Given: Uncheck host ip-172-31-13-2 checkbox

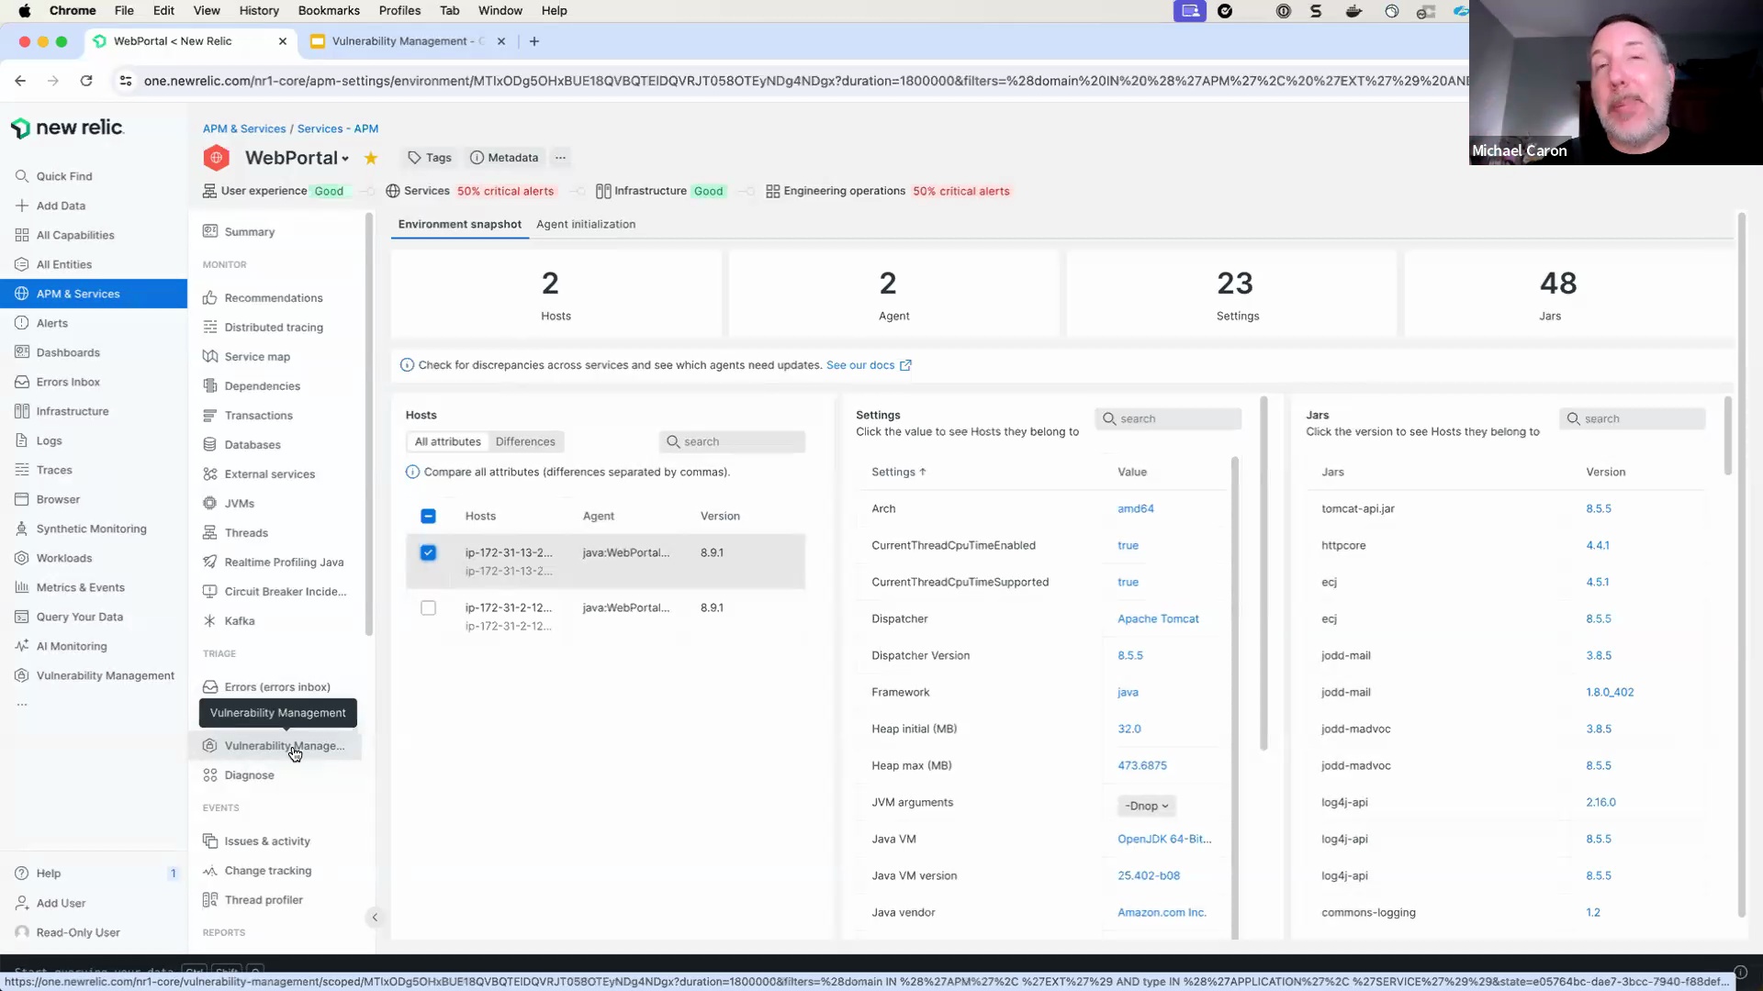Looking at the screenshot, I should [428, 552].
